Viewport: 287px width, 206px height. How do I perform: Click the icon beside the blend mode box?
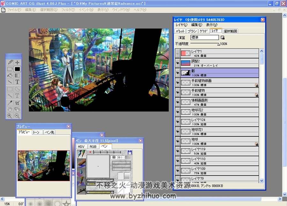[223, 38]
